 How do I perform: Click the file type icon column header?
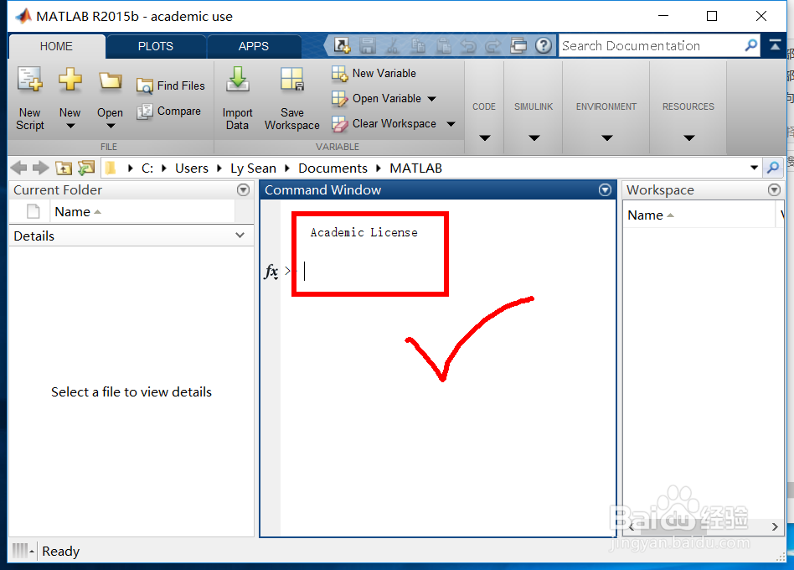pyautogui.click(x=33, y=211)
